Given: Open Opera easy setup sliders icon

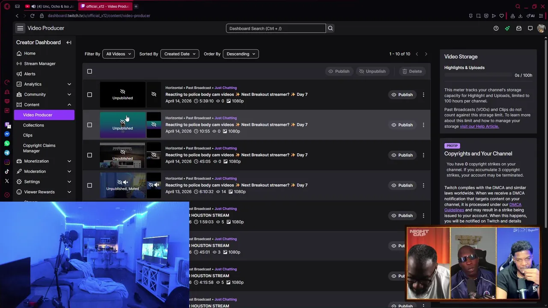Looking at the screenshot, I should [x=541, y=16].
